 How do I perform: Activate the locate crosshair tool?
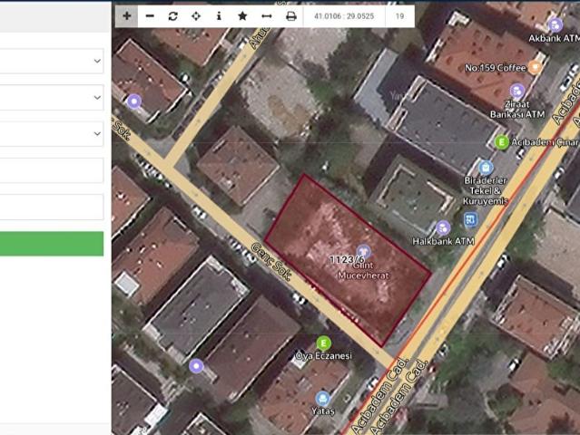[196, 16]
